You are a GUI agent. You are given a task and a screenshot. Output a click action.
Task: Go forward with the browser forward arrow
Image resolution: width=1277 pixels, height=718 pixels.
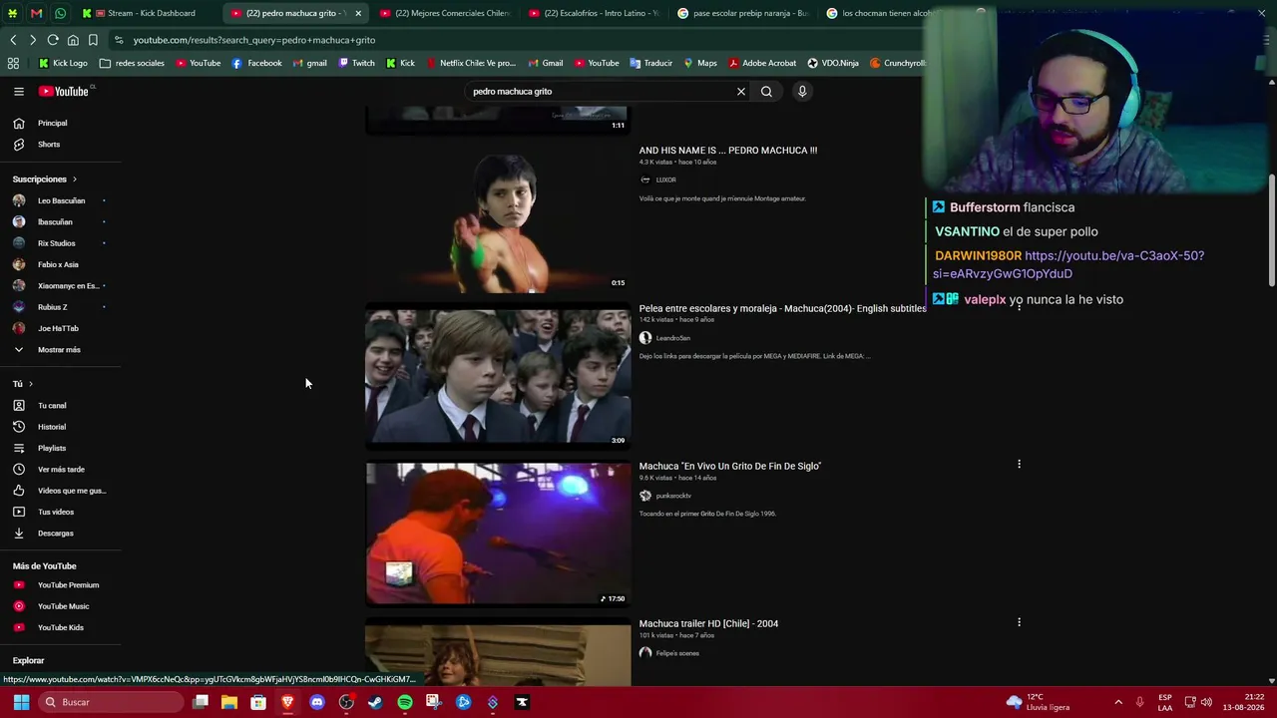click(x=33, y=40)
